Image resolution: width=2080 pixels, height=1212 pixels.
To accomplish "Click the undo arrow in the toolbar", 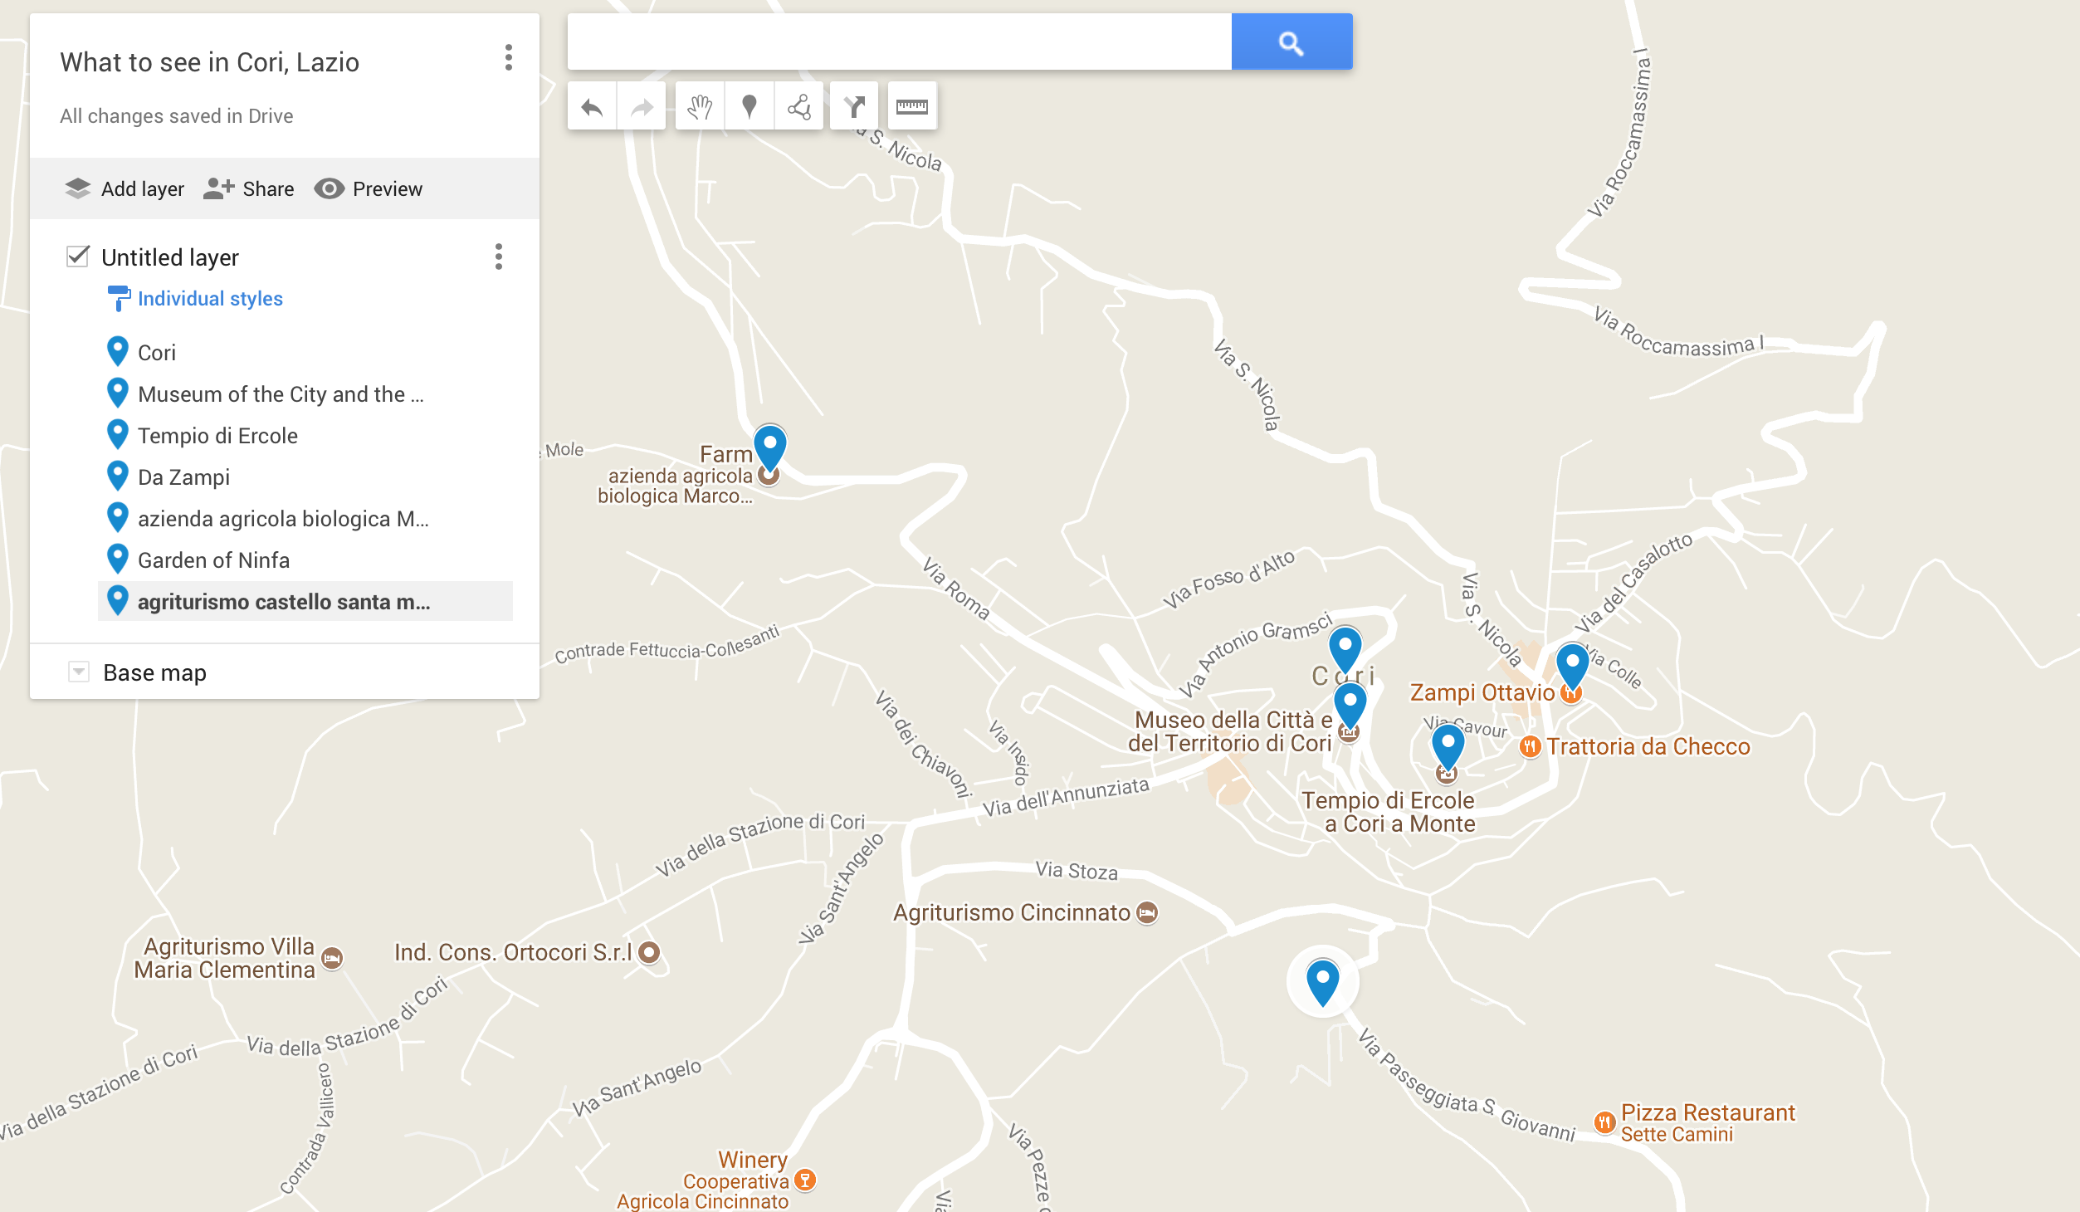I will pos(592,106).
